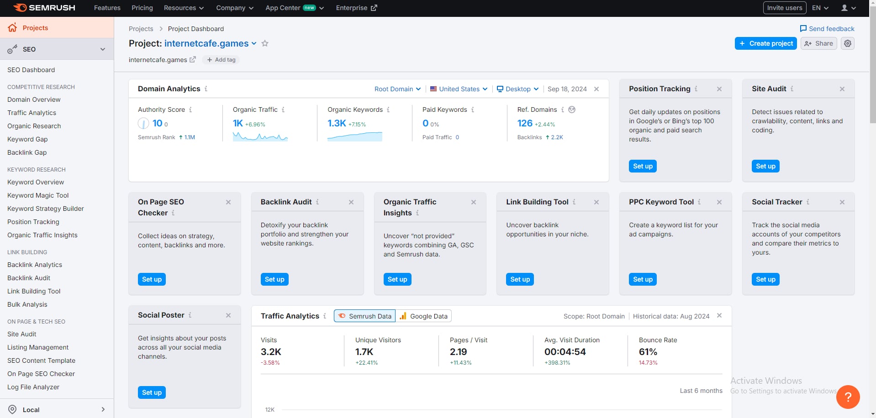Screen dimensions: 876x418
Task: Star the internetcafe.games project as favorite
Action: (265, 43)
